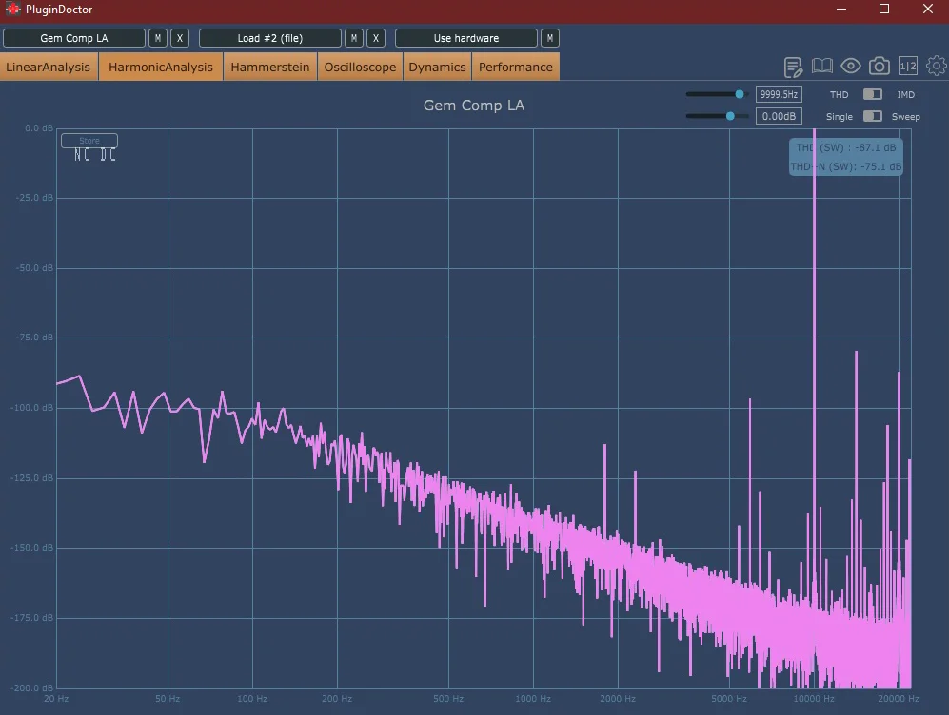This screenshot has width=949, height=715.
Task: Click the Use hardware button
Action: 466,38
